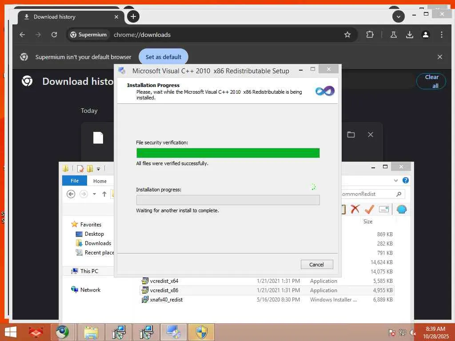Viewport: 455px width, 341px height.
Task: Open a new browser tab
Action: click(x=133, y=16)
